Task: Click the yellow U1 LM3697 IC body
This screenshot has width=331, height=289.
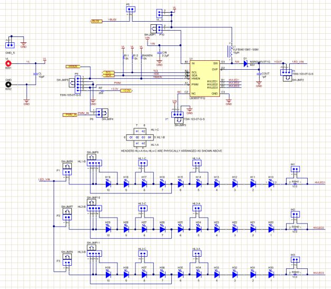Action: 205,79
